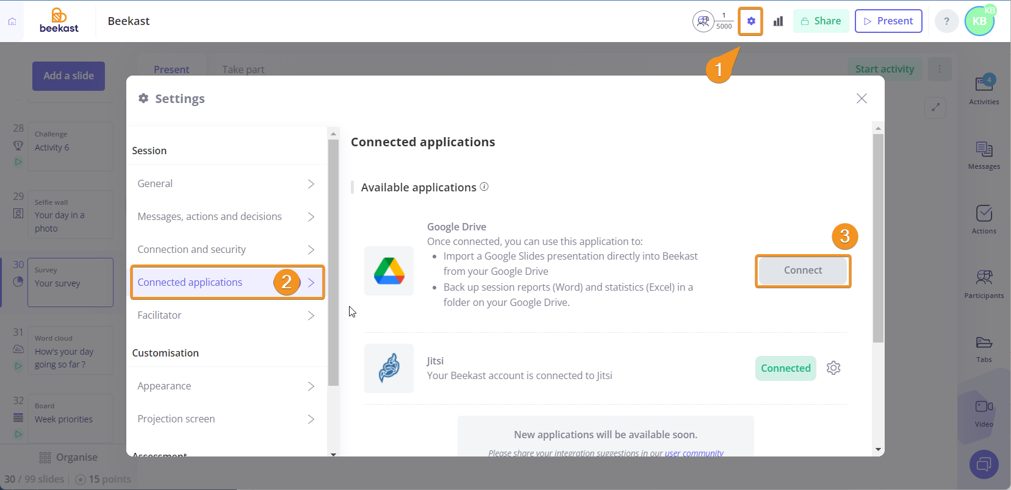Expand the Appearance chevron
This screenshot has width=1011, height=490.
click(311, 386)
